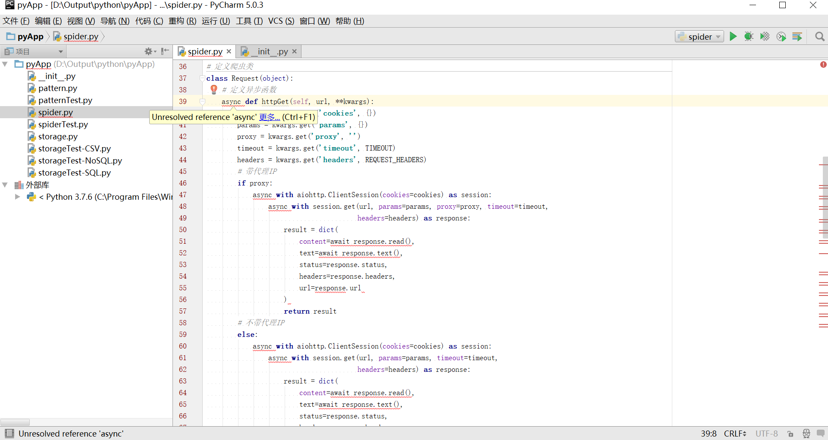The image size is (828, 440).
Task: Open the spider run configuration dropdown
Action: 717,36
